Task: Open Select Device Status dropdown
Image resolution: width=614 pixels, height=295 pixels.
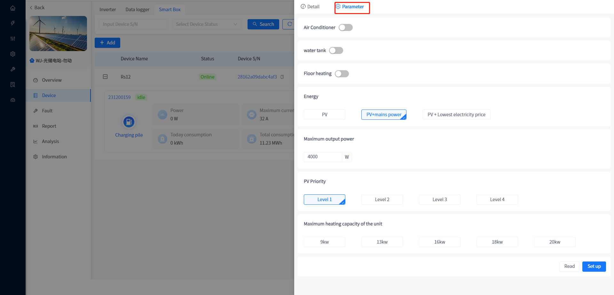Action: pyautogui.click(x=206, y=24)
